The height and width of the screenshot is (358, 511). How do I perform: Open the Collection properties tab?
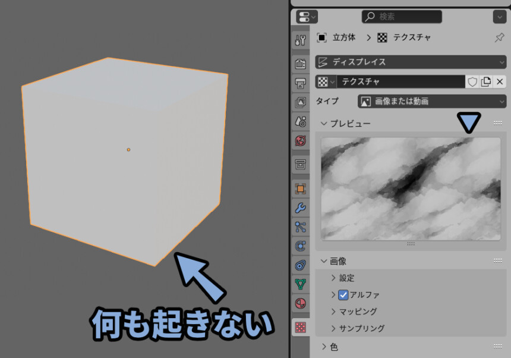click(300, 164)
